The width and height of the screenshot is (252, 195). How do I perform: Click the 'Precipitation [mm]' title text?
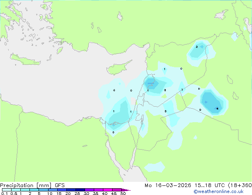click(x=26, y=185)
